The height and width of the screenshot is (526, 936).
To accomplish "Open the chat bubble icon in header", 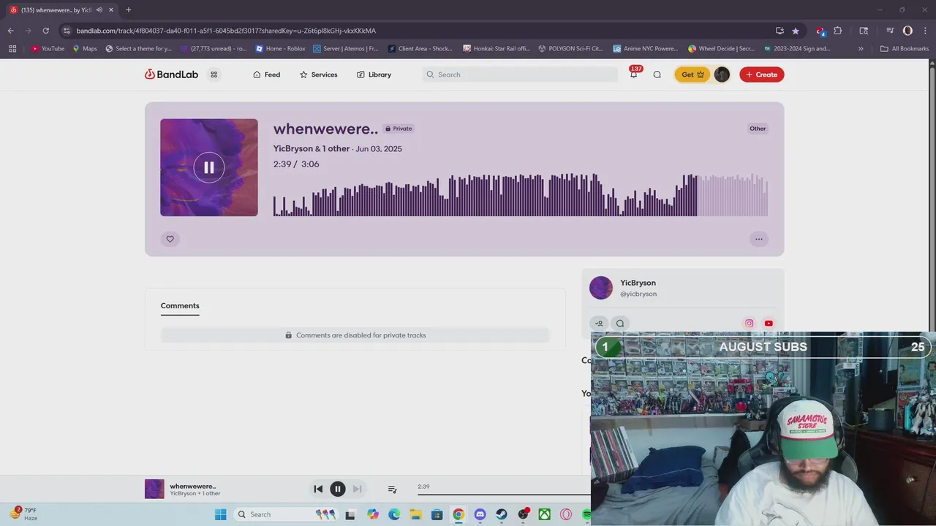I will (657, 75).
